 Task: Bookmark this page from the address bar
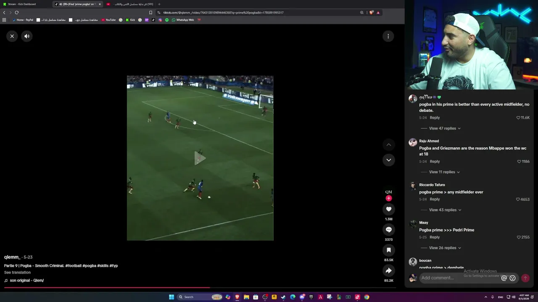pos(151,13)
